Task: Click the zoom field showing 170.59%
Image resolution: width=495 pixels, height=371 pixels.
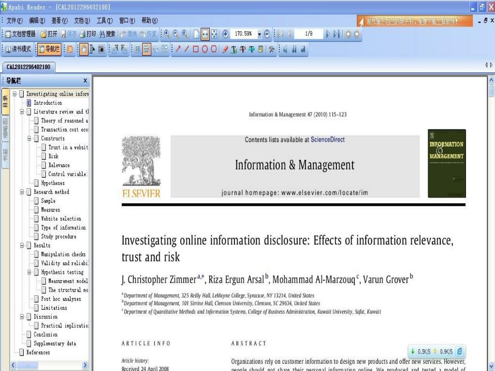Action: (244, 34)
